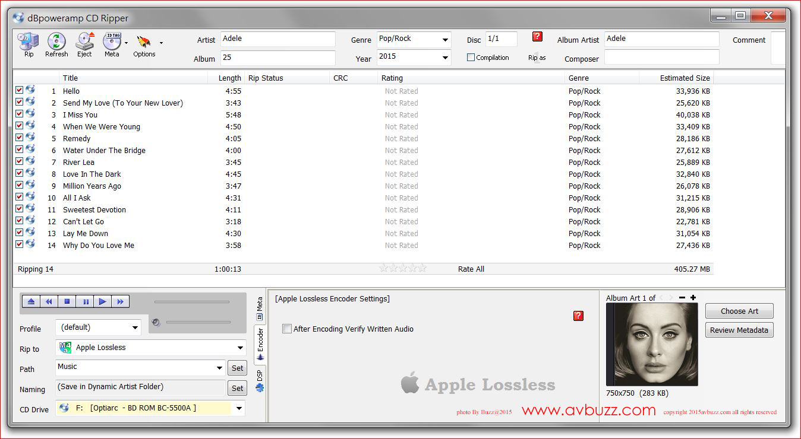Click the Rip toolbar icon

click(x=28, y=43)
